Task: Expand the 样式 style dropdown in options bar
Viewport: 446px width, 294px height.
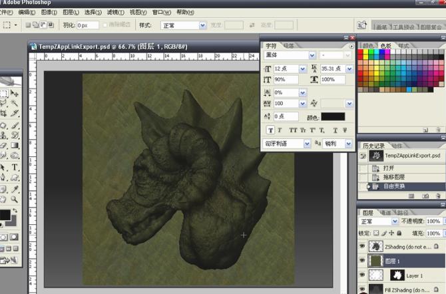Action: [202, 25]
